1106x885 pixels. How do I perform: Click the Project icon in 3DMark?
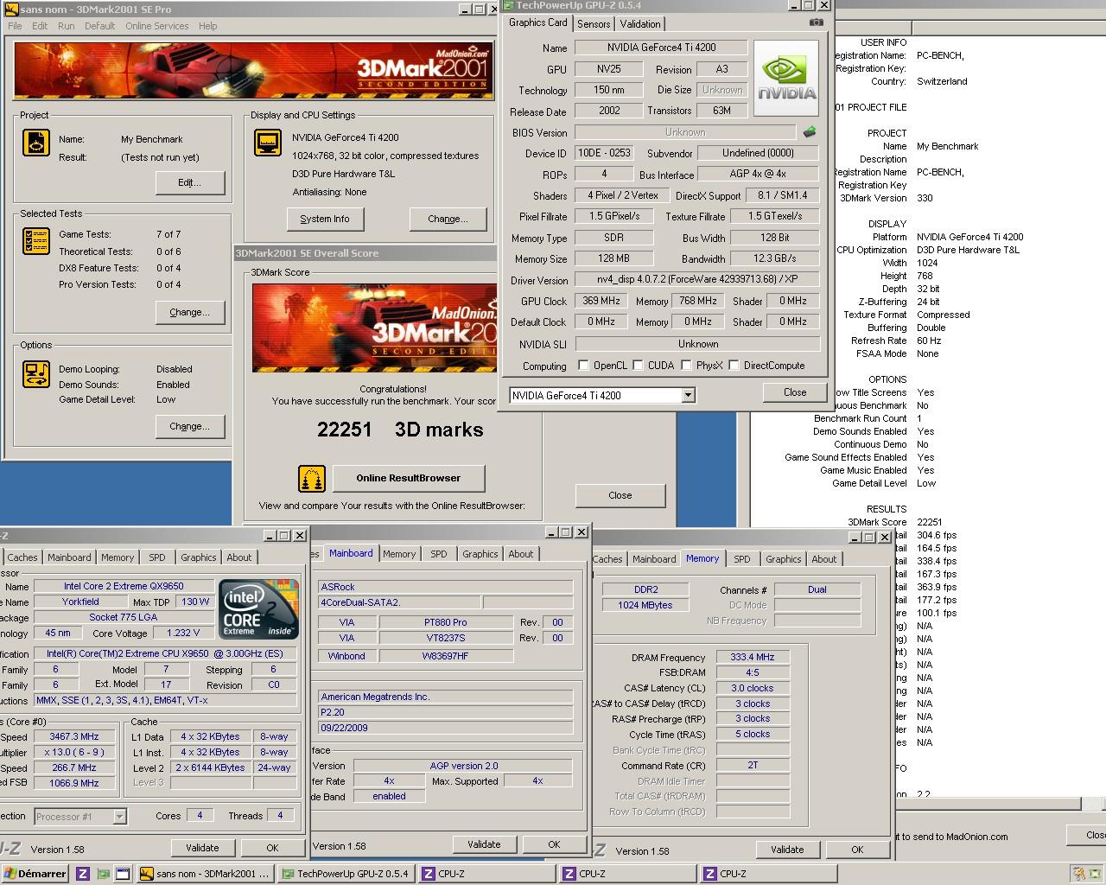tap(36, 143)
